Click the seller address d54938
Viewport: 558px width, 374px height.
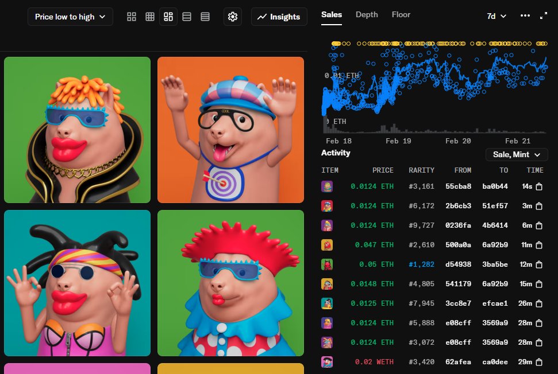pyautogui.click(x=458, y=264)
